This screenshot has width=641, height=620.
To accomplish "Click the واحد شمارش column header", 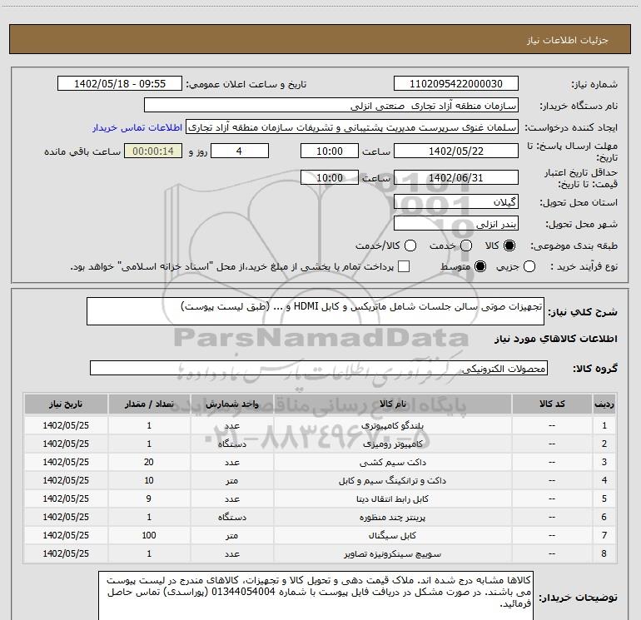I will [231, 404].
